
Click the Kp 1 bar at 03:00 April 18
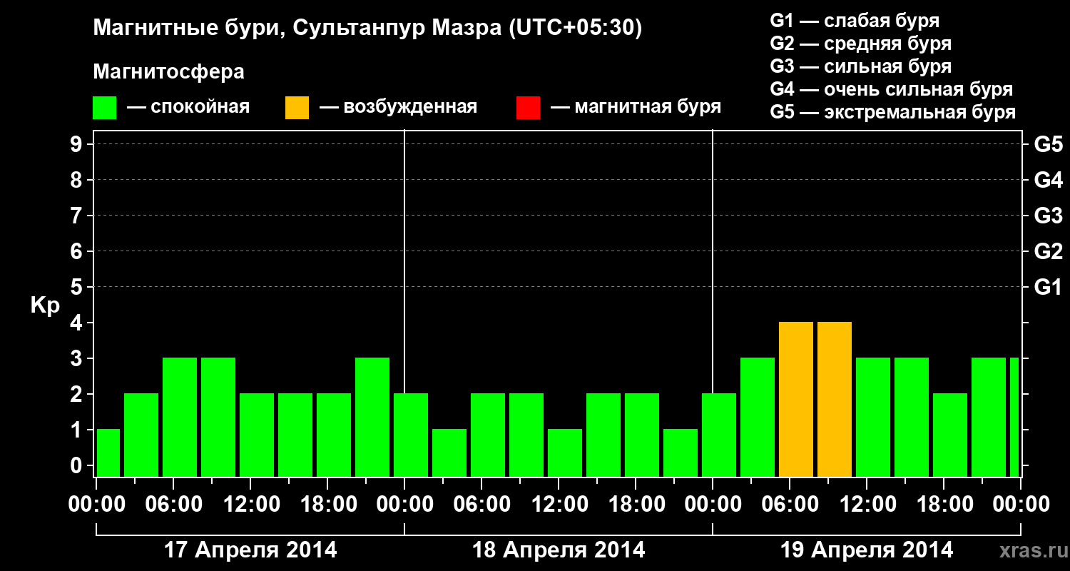tap(449, 453)
